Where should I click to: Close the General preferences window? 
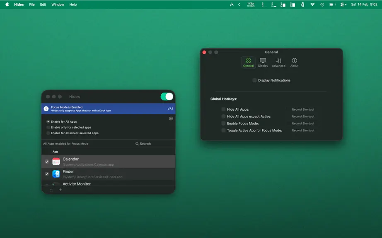(x=204, y=52)
